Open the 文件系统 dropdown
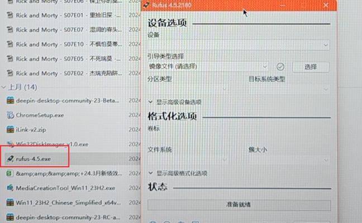Image resolution: width=362 pixels, height=223 pixels. pyautogui.click(x=188, y=159)
